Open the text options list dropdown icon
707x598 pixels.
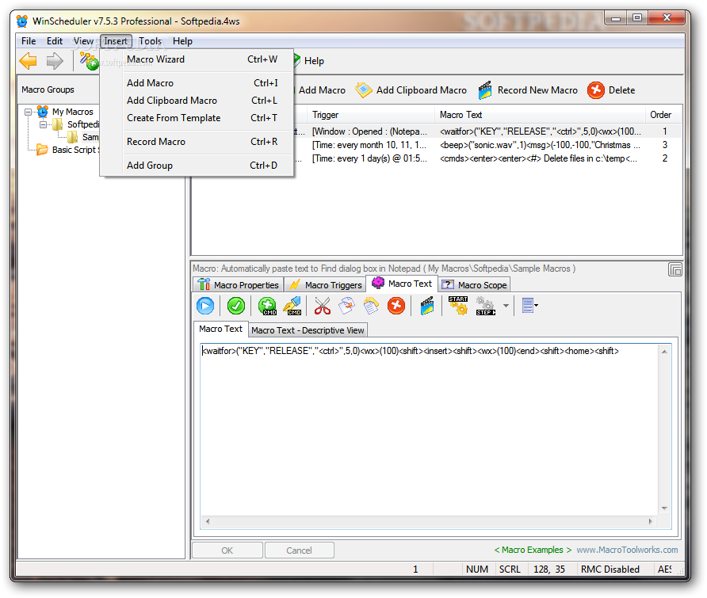529,306
